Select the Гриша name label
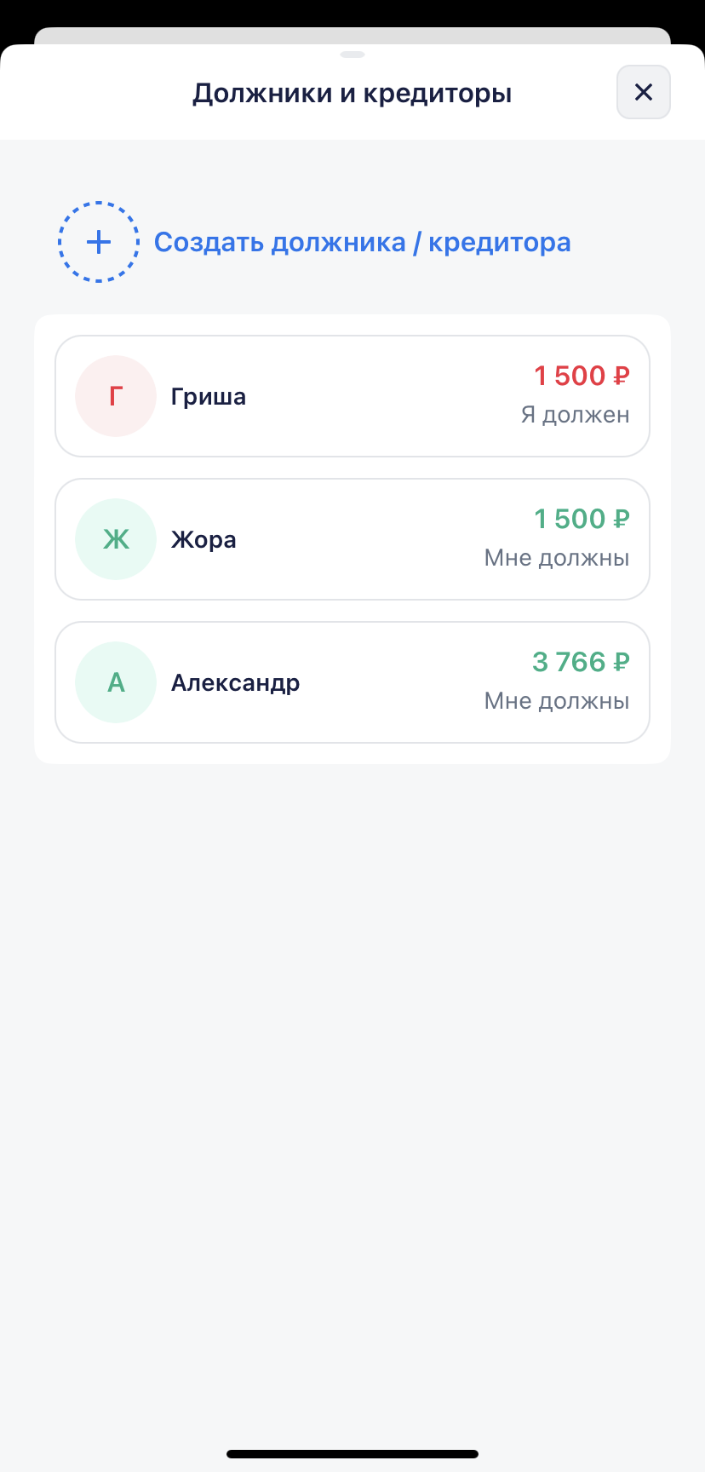The height and width of the screenshot is (1472, 705). (x=209, y=396)
